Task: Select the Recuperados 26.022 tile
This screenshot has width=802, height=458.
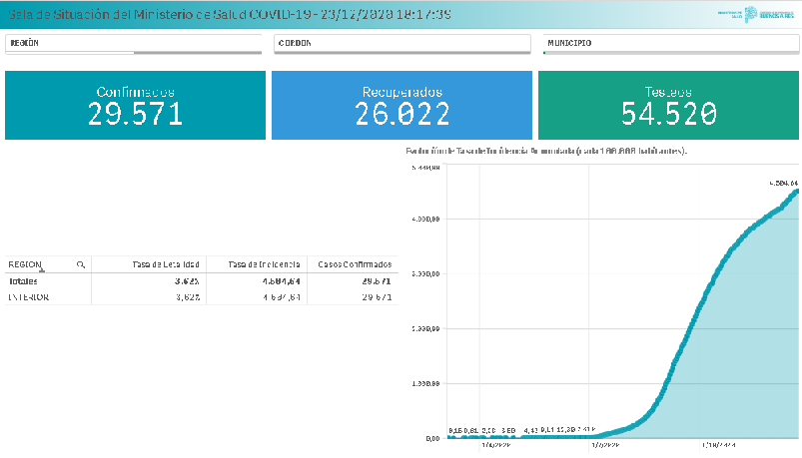Action: (x=401, y=105)
